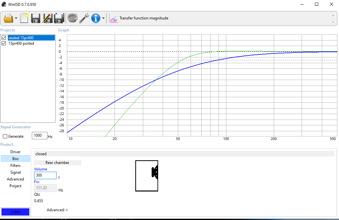Click the Qtc value 0.455
This screenshot has width=339, height=220.
click(x=39, y=201)
